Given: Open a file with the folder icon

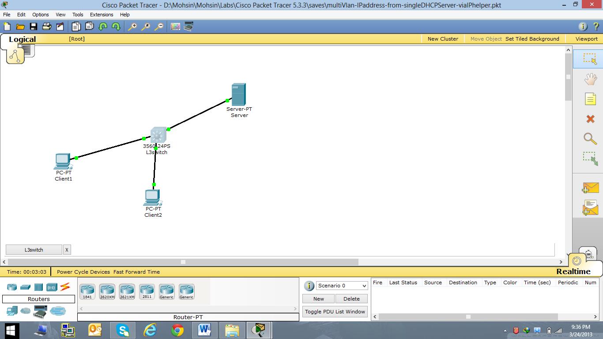Looking at the screenshot, I should (20, 26).
